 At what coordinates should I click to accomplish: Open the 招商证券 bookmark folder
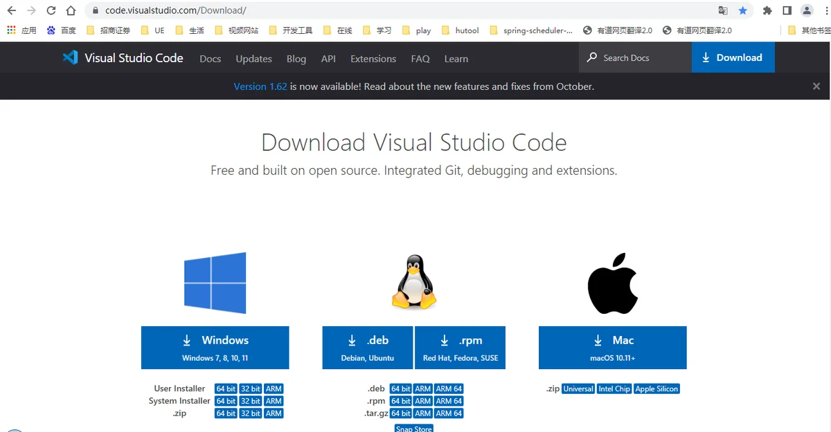coord(109,30)
